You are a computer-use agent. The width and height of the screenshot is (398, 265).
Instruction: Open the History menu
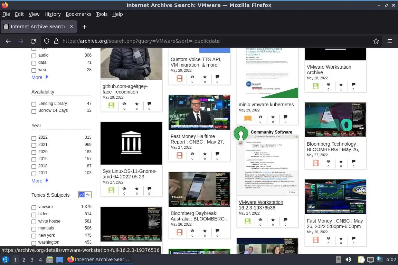coord(53,14)
